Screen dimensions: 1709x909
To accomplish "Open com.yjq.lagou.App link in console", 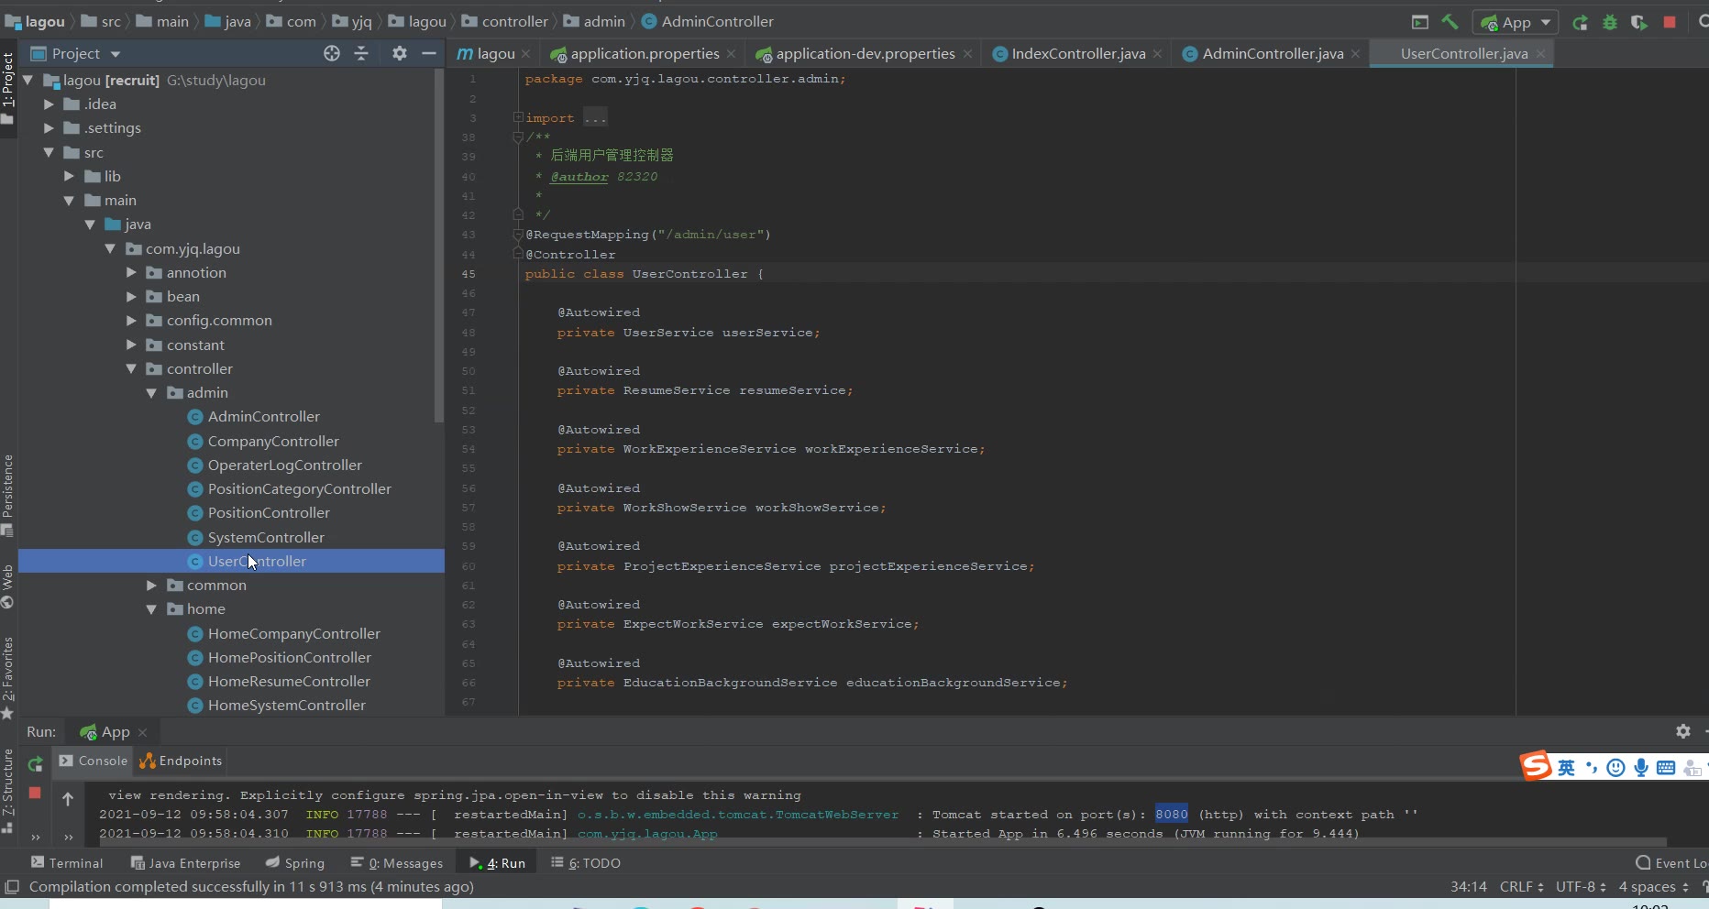I will pyautogui.click(x=647, y=834).
